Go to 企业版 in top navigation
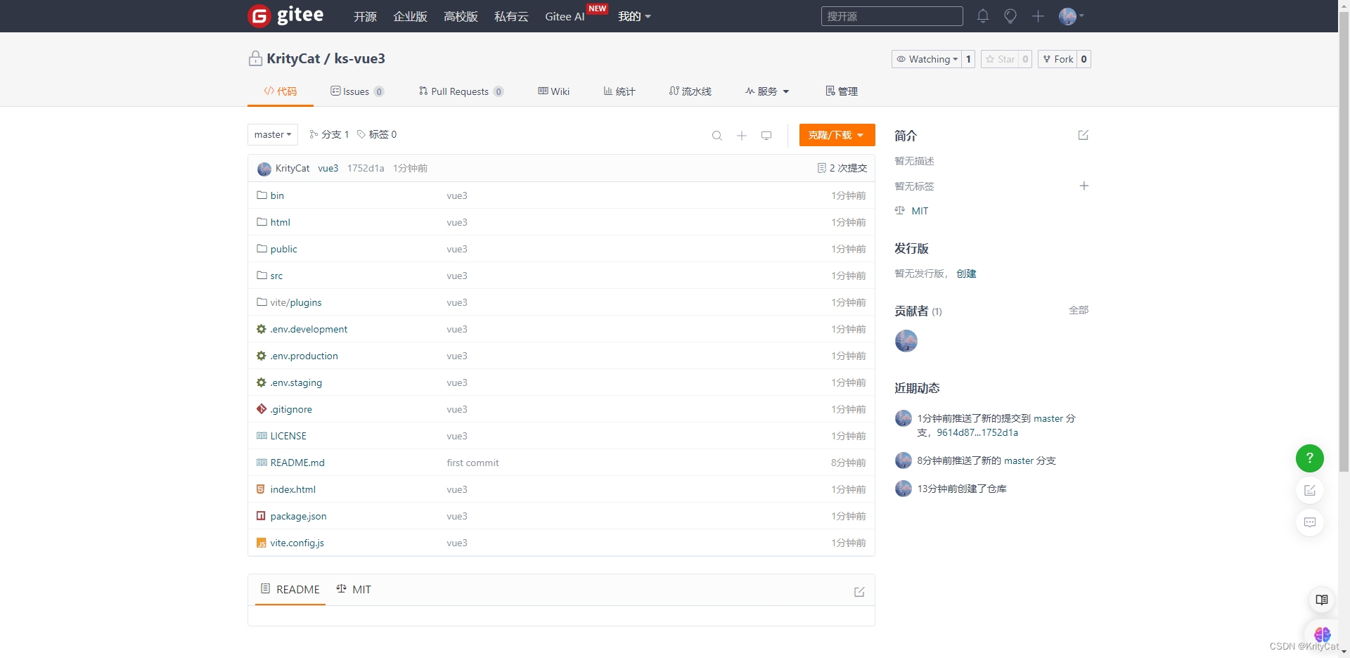 point(410,16)
